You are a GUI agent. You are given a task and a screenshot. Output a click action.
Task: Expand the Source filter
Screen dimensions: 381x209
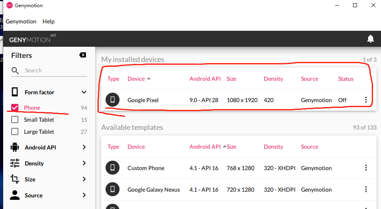84,195
